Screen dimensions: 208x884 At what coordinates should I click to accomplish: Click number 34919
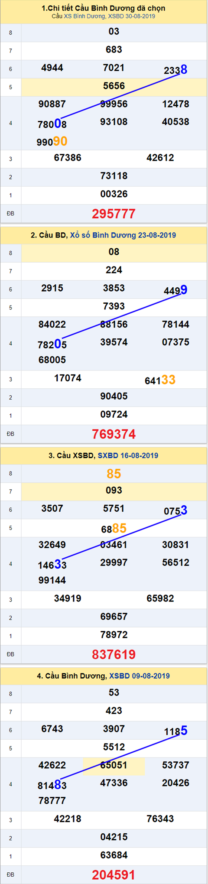(68, 598)
